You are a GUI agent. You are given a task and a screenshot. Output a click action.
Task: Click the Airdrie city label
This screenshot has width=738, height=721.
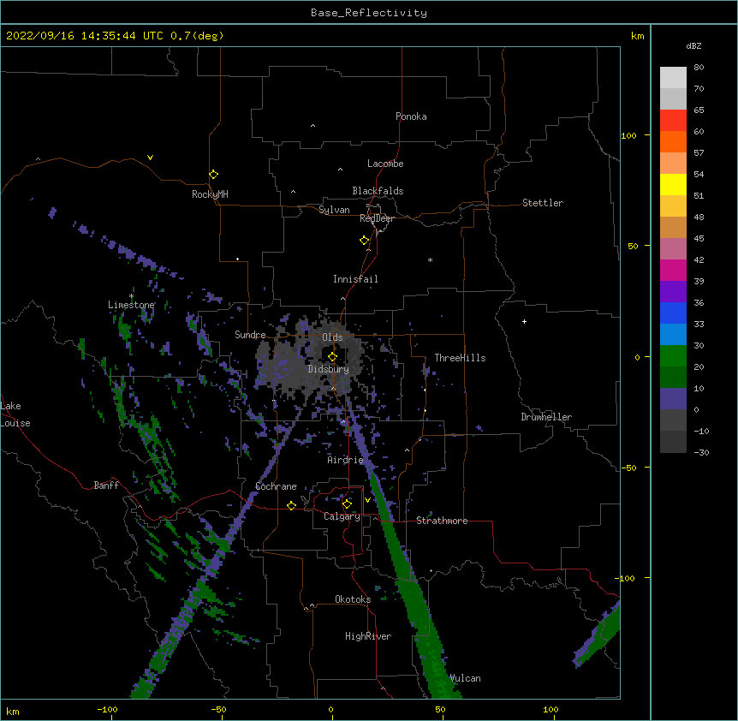coord(345,460)
